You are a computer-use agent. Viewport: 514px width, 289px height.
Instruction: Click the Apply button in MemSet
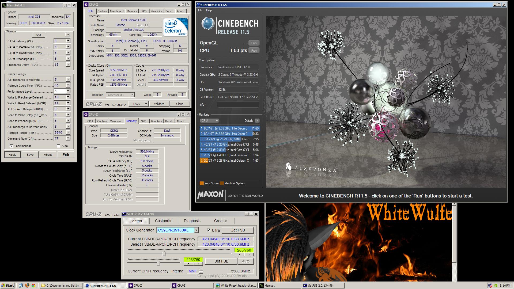[x=13, y=155]
